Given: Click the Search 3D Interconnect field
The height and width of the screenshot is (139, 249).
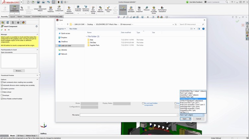Looking at the screenshot, I should click(x=192, y=24).
